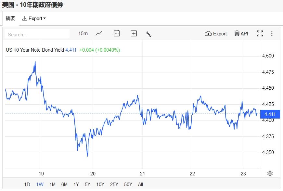Open the calendar date range picker
This screenshot has height=191, width=283.
[117, 33]
